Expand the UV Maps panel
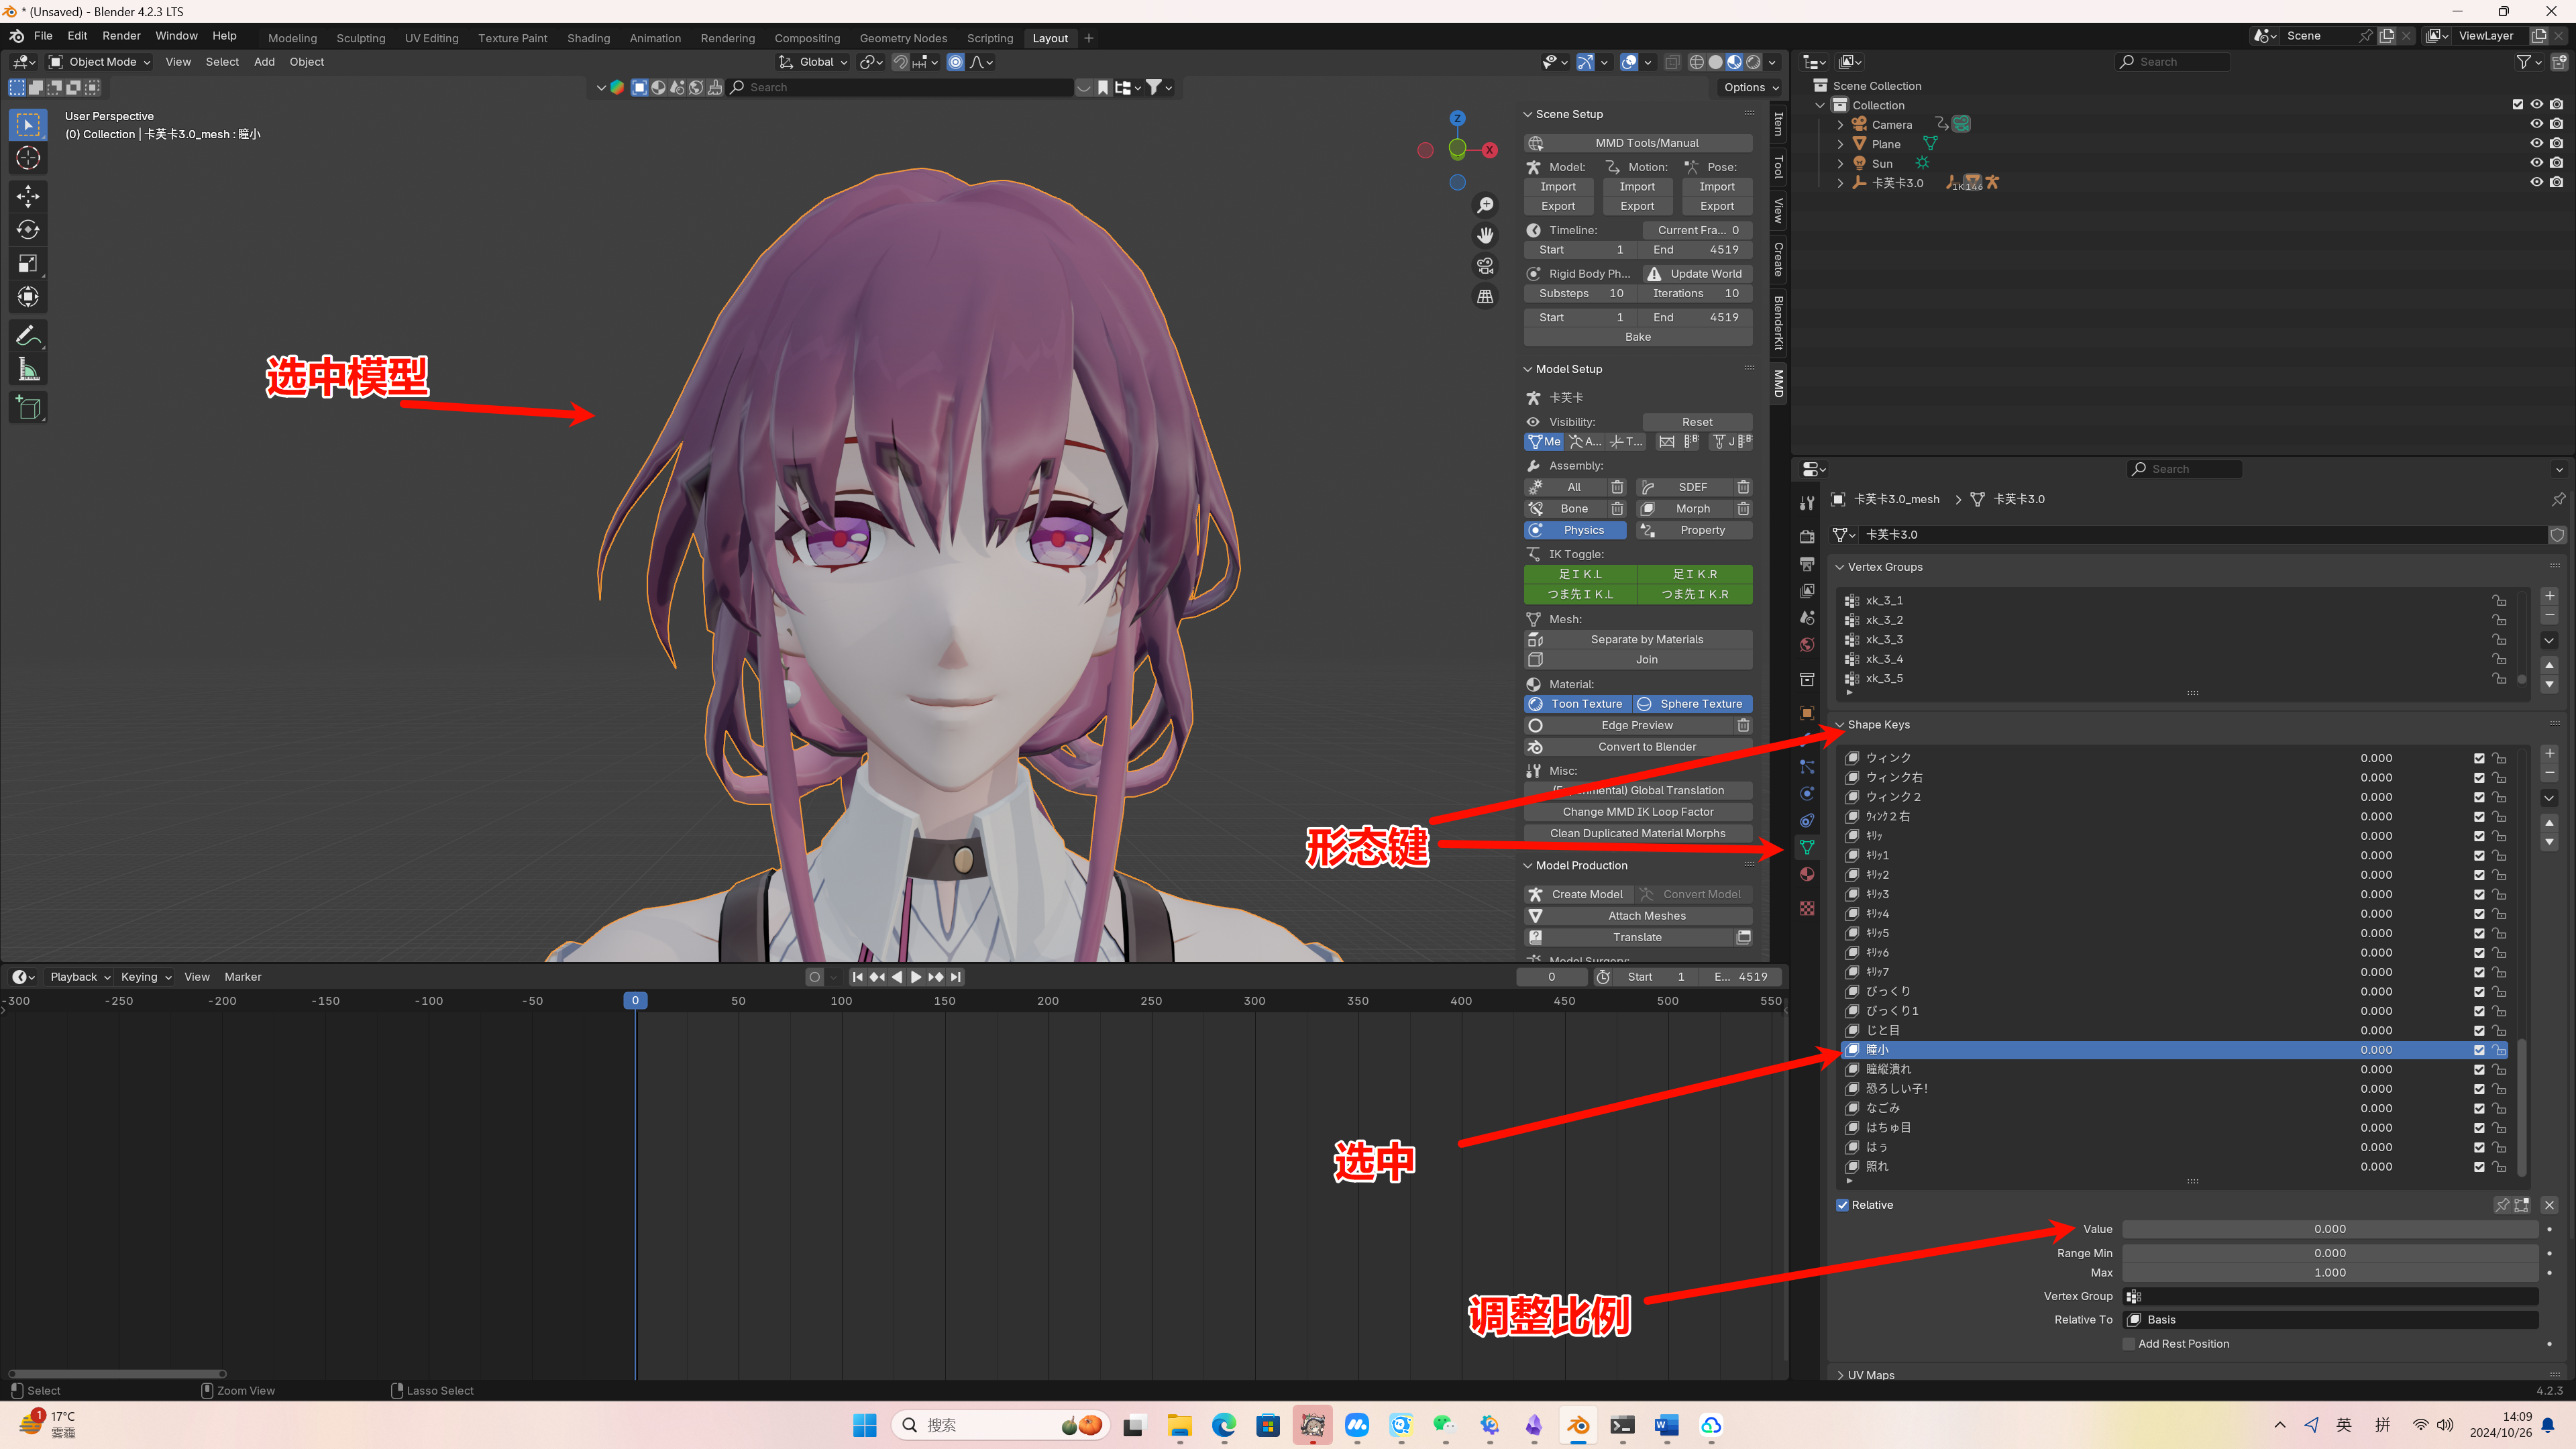Screen dimensions: 2576x1449 1839,1375
